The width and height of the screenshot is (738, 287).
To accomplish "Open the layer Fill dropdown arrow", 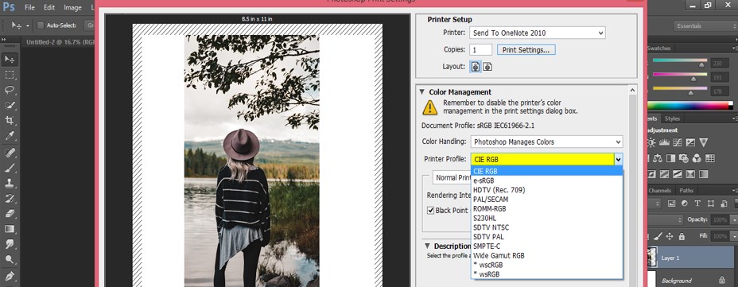I will (735, 235).
